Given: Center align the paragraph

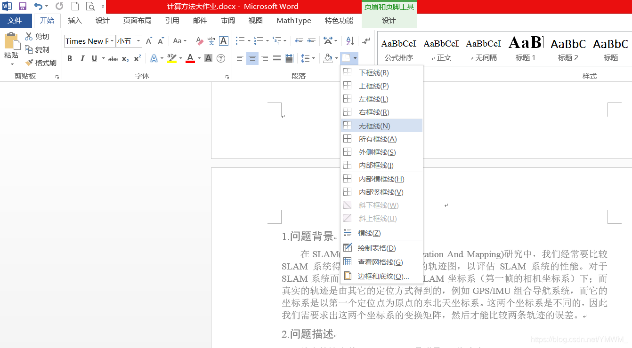Looking at the screenshot, I should click(252, 58).
